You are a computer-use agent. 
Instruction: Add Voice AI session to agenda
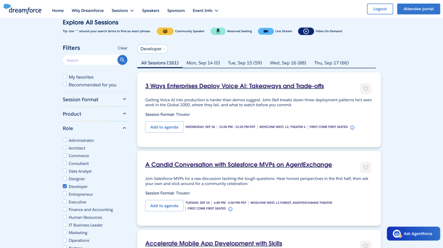(164, 127)
